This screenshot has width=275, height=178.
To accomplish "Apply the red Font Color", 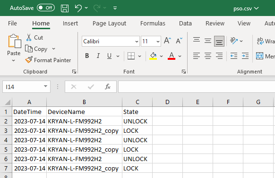I will pyautogui.click(x=172, y=56).
